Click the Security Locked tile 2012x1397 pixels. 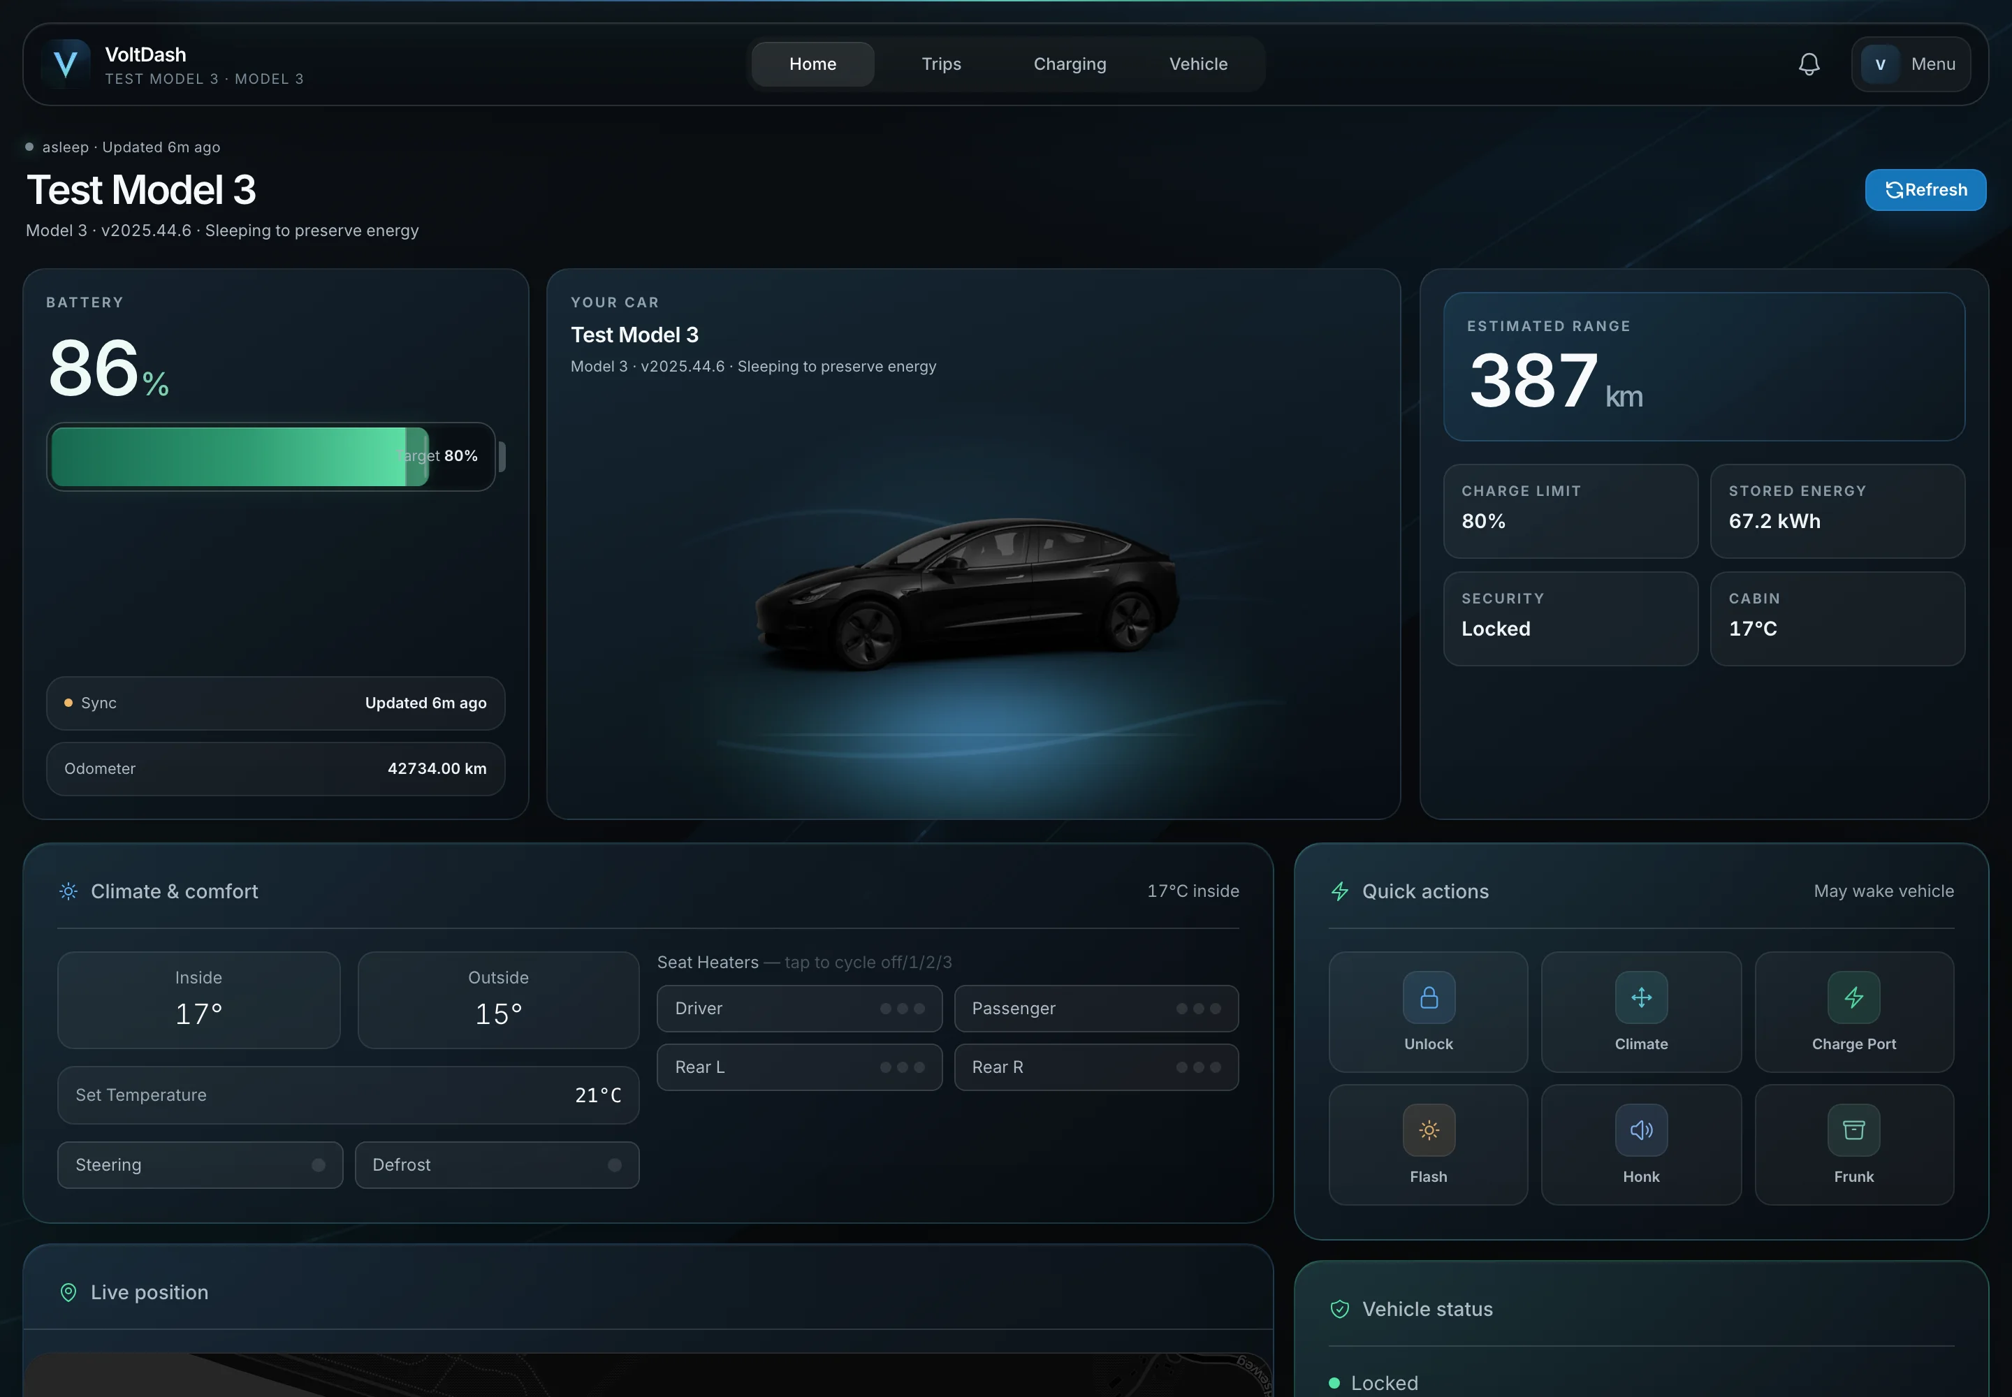click(x=1570, y=619)
